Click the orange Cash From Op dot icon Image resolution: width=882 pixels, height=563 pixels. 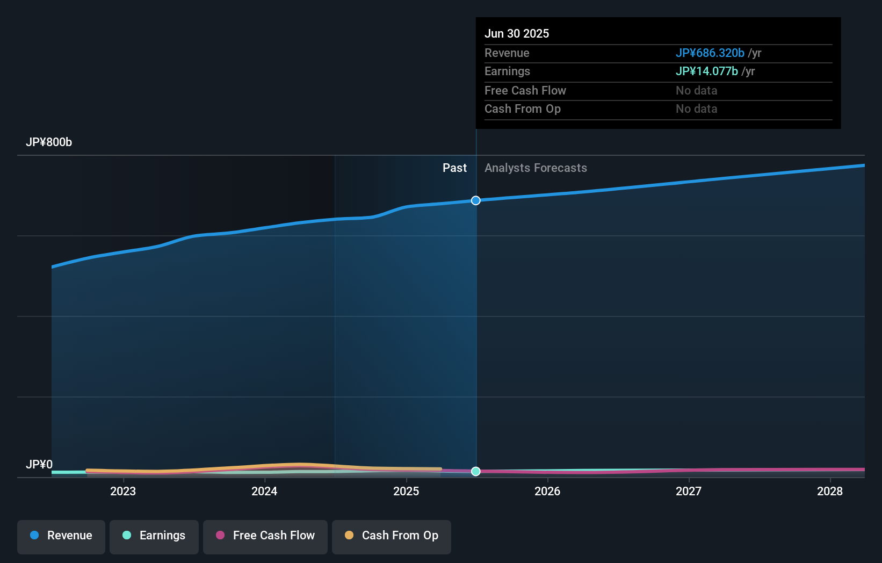[350, 536]
